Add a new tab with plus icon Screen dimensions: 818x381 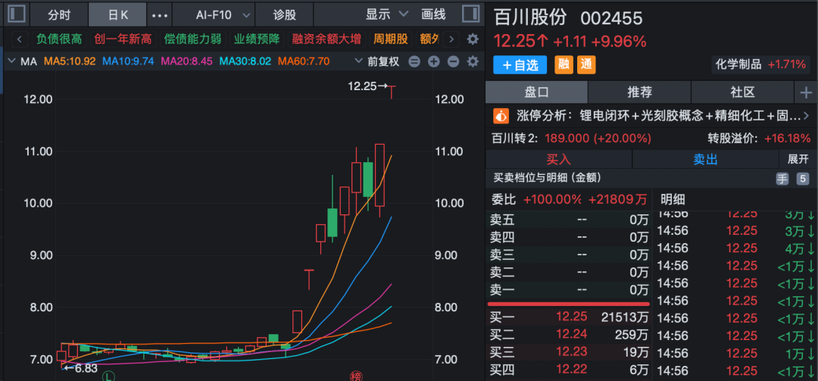(x=806, y=93)
